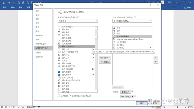Click info icon beside 自定义快速访问工具栏 label
194x109 pixels.
pyautogui.click(x=135, y=17)
